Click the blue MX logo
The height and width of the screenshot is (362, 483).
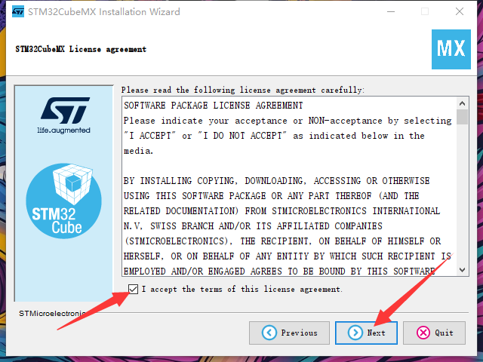(451, 49)
